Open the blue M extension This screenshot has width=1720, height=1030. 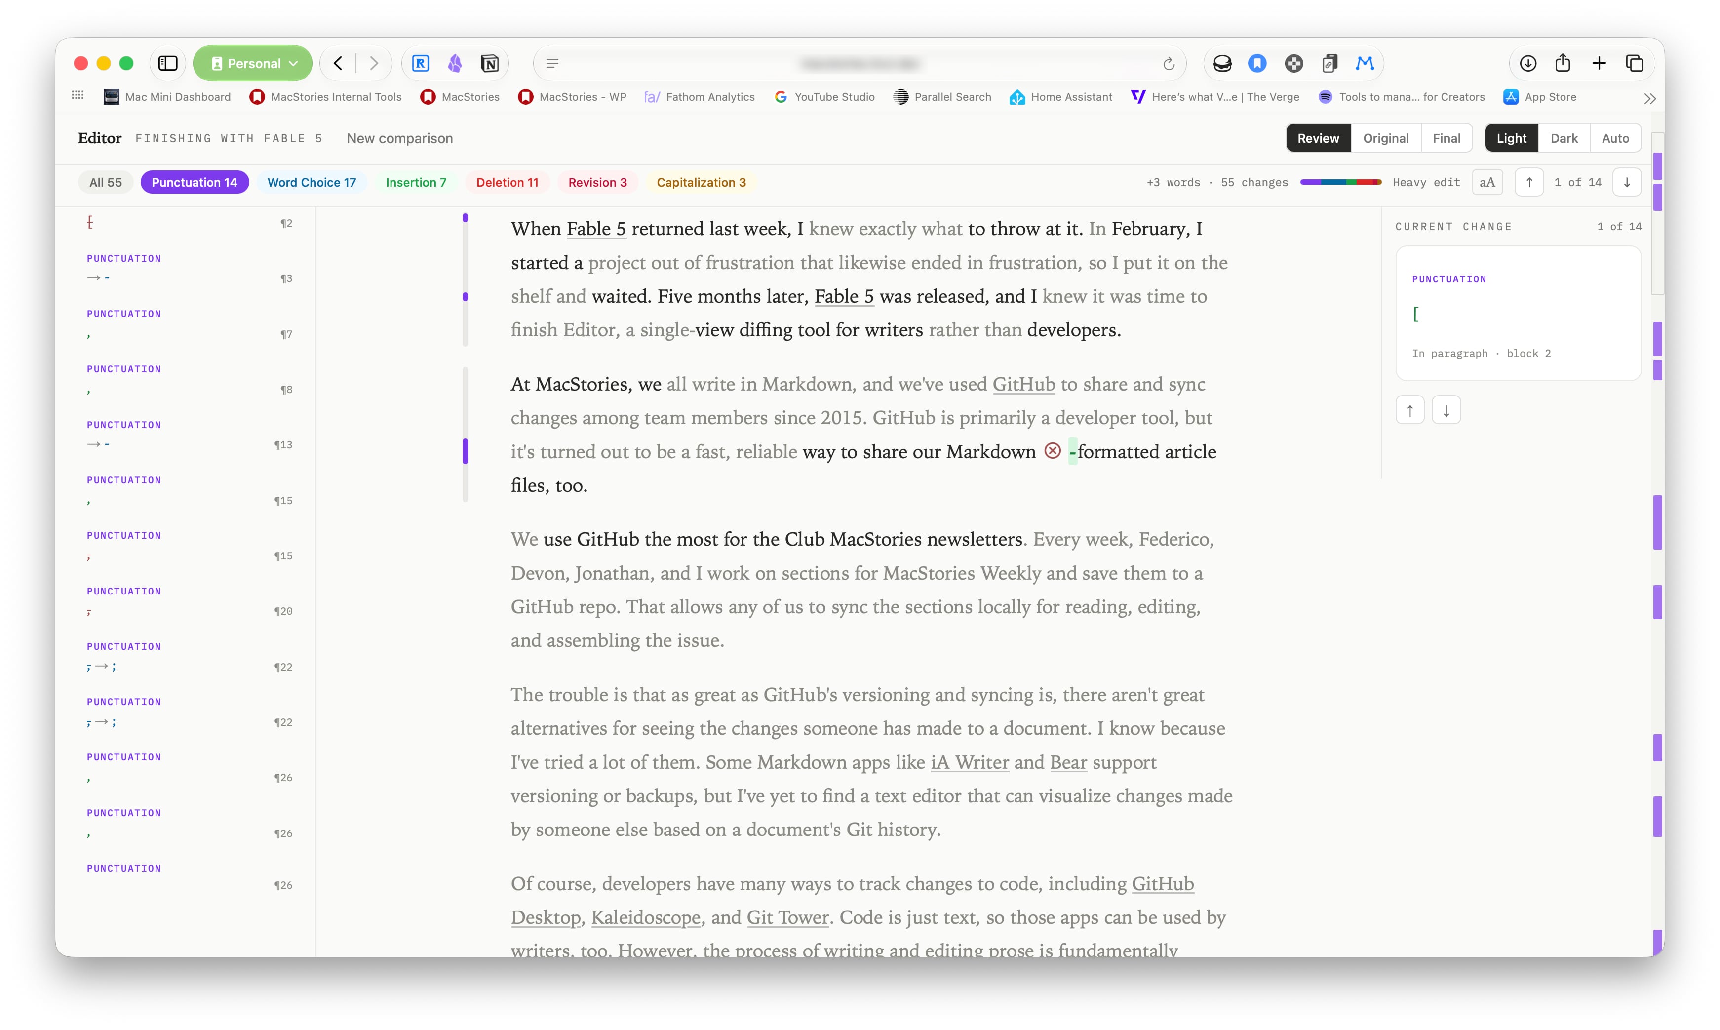(1365, 63)
